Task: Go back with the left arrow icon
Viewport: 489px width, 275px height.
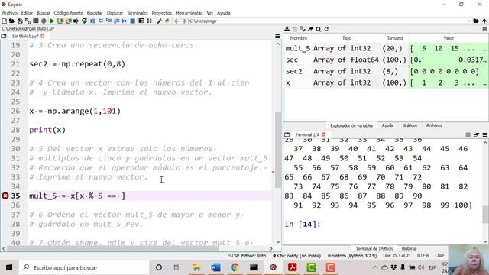Action: pos(176,21)
